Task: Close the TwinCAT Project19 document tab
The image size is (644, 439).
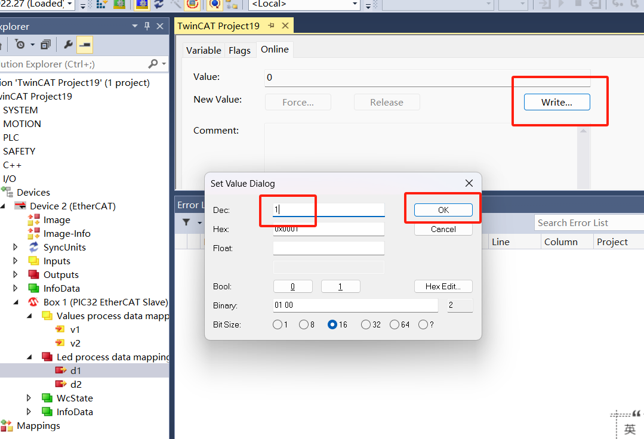Action: [x=285, y=26]
